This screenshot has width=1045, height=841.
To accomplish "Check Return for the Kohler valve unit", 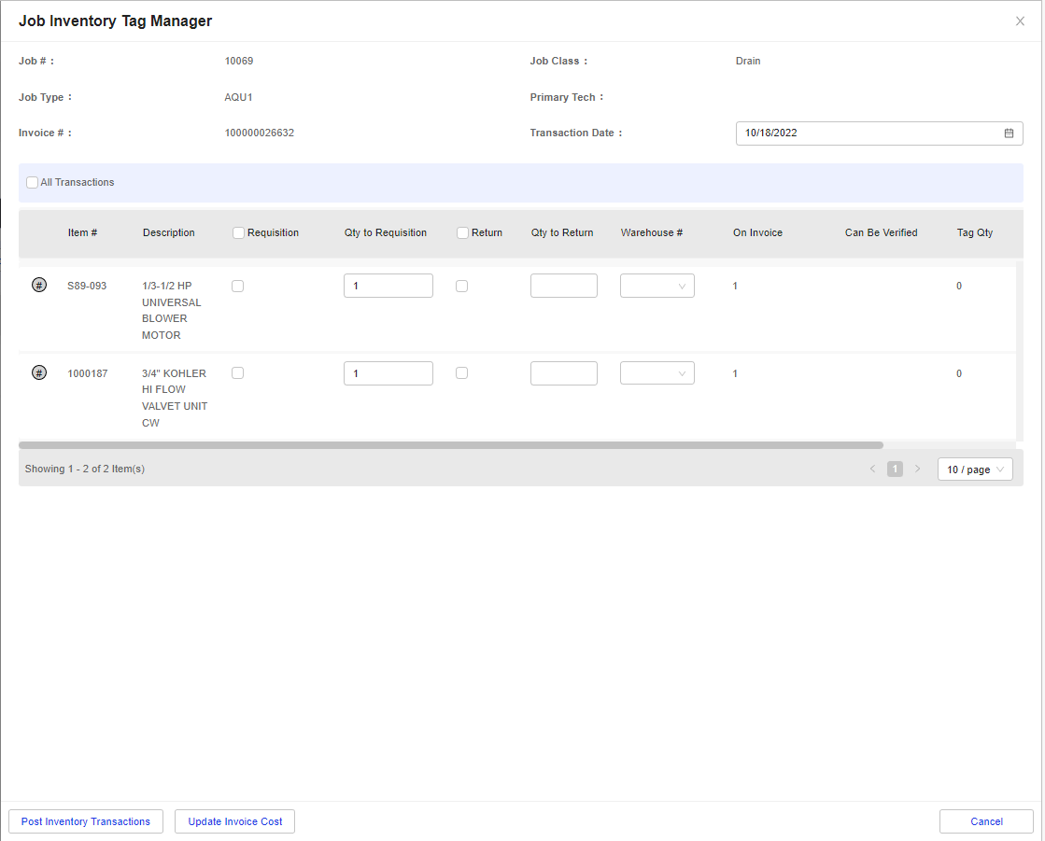I will 461,372.
